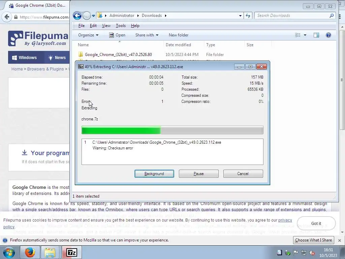The height and width of the screenshot is (259, 345).
Task: Open the Windows tab on Filepuma
Action: click(24, 57)
